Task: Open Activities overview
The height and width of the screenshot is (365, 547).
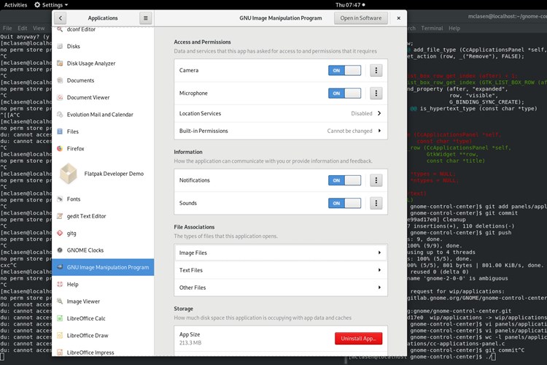Action: click(x=15, y=5)
